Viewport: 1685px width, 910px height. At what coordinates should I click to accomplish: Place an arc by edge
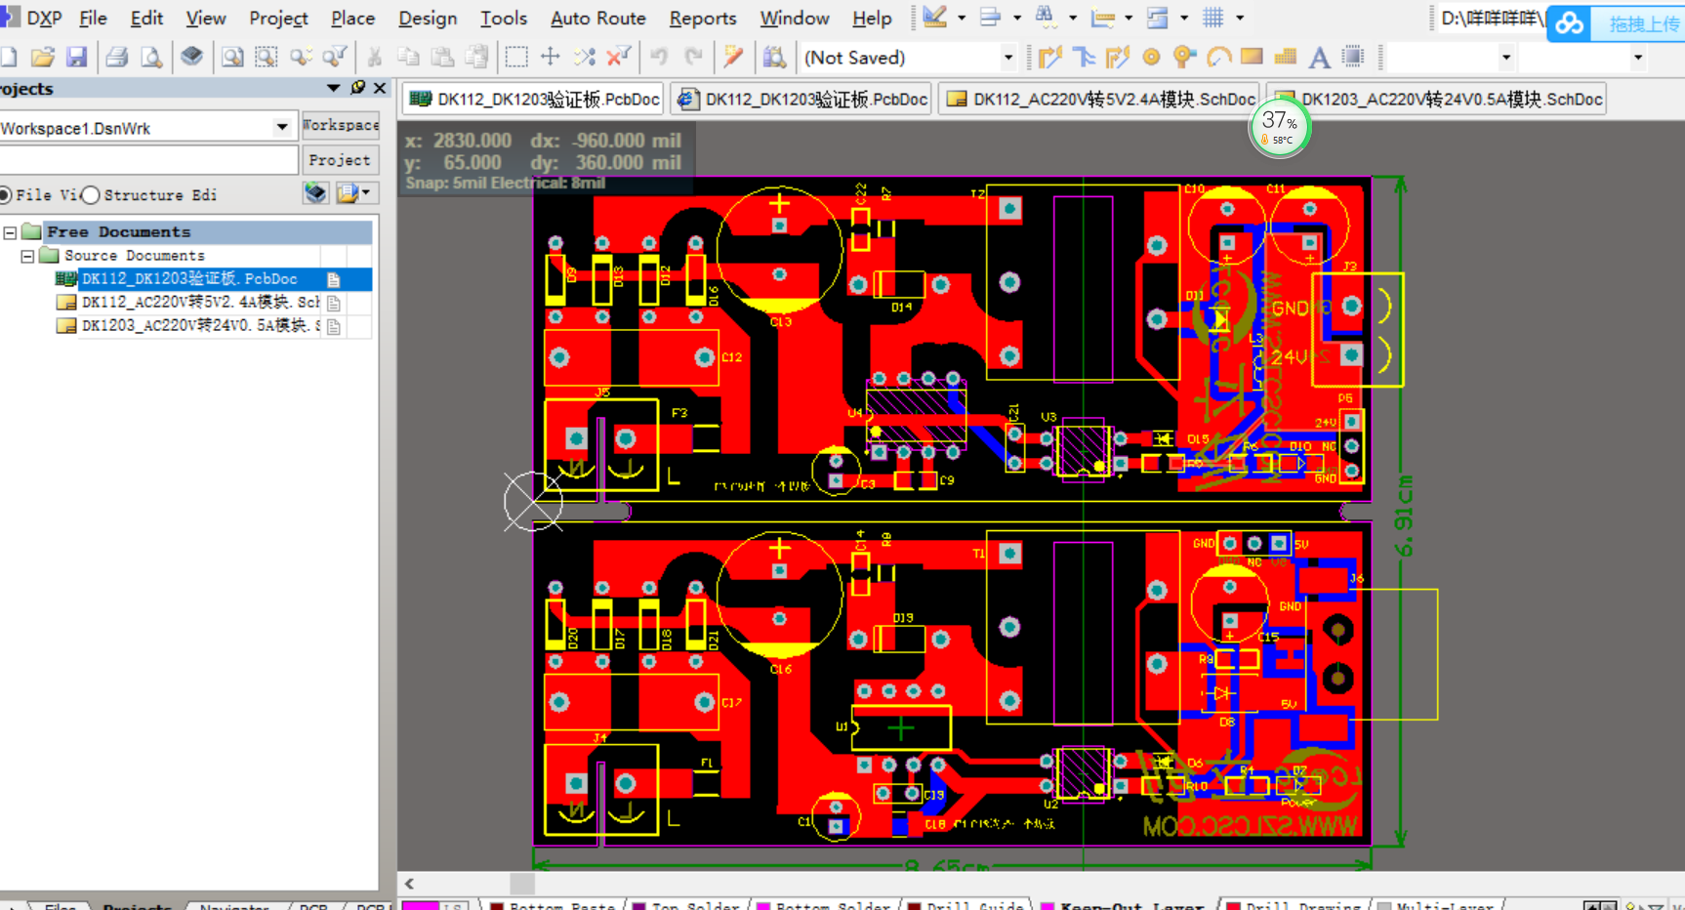(x=1218, y=58)
